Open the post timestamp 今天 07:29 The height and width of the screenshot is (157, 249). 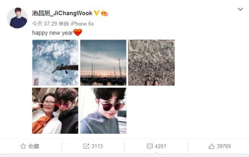[x=45, y=24]
